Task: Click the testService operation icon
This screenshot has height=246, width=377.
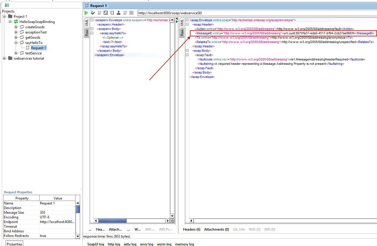Action: pos(22,53)
